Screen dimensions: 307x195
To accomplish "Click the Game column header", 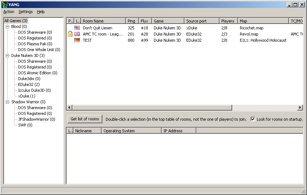I will 168,21.
